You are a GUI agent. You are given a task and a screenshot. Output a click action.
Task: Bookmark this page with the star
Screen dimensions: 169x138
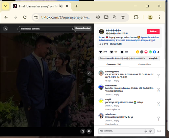tap(123, 17)
